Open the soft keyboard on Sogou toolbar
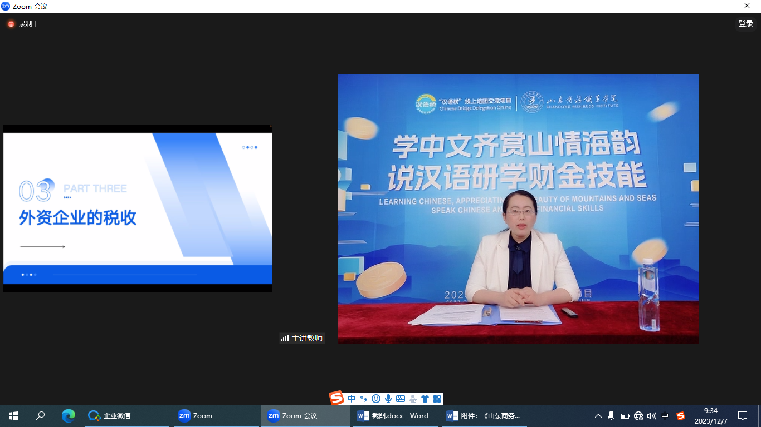 [401, 399]
